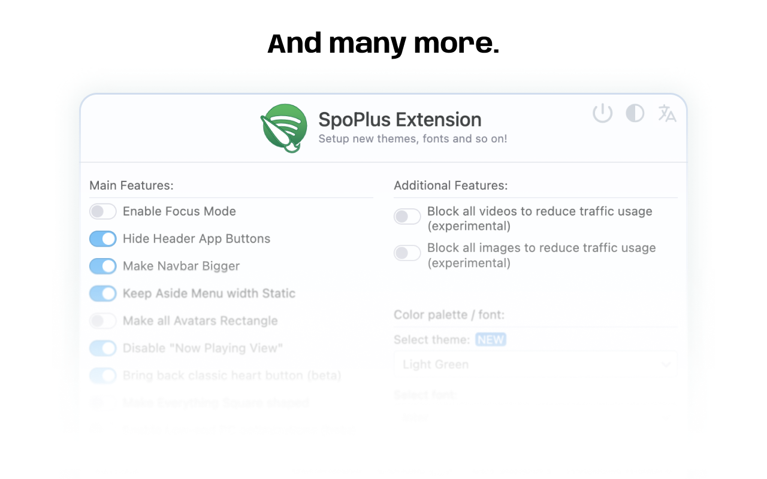This screenshot has width=767, height=479.
Task: Open language options via the translate icon
Action: 667,113
